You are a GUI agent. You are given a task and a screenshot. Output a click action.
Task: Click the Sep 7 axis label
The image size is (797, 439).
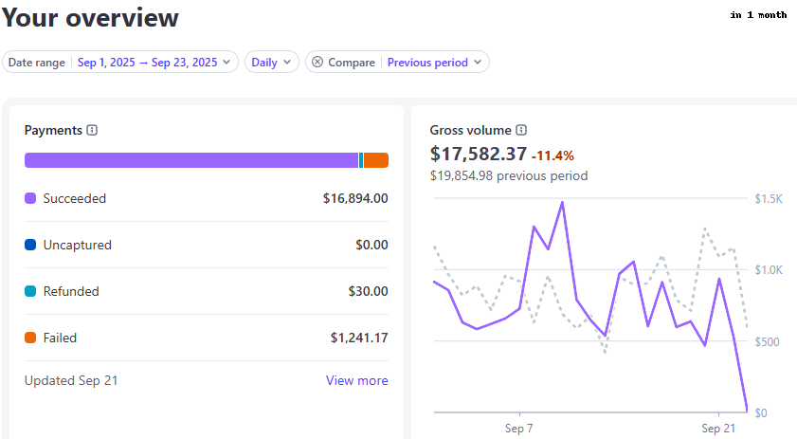[519, 428]
